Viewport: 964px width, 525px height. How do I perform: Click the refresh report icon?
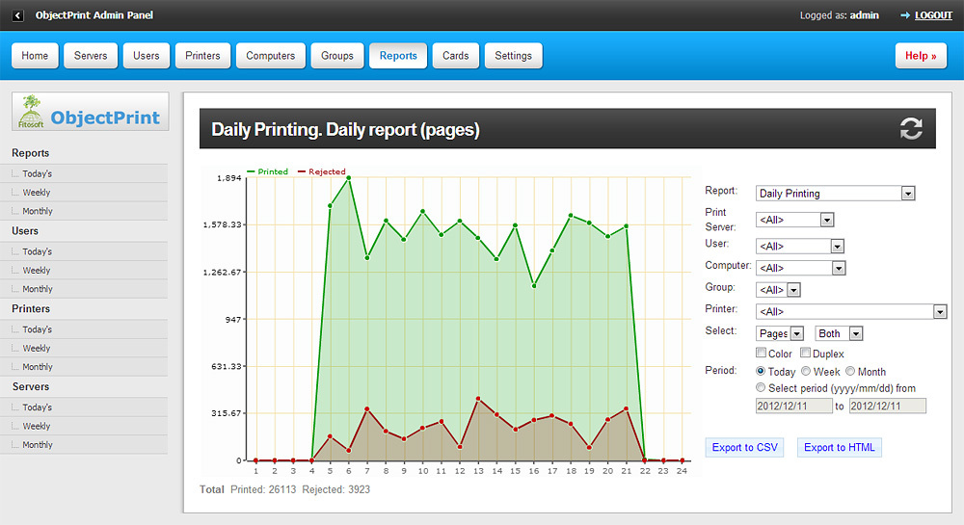tap(911, 129)
